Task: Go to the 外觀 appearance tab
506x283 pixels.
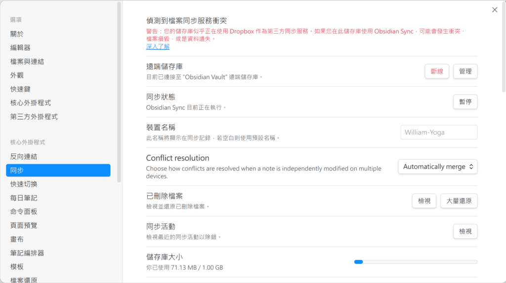Action: point(17,75)
